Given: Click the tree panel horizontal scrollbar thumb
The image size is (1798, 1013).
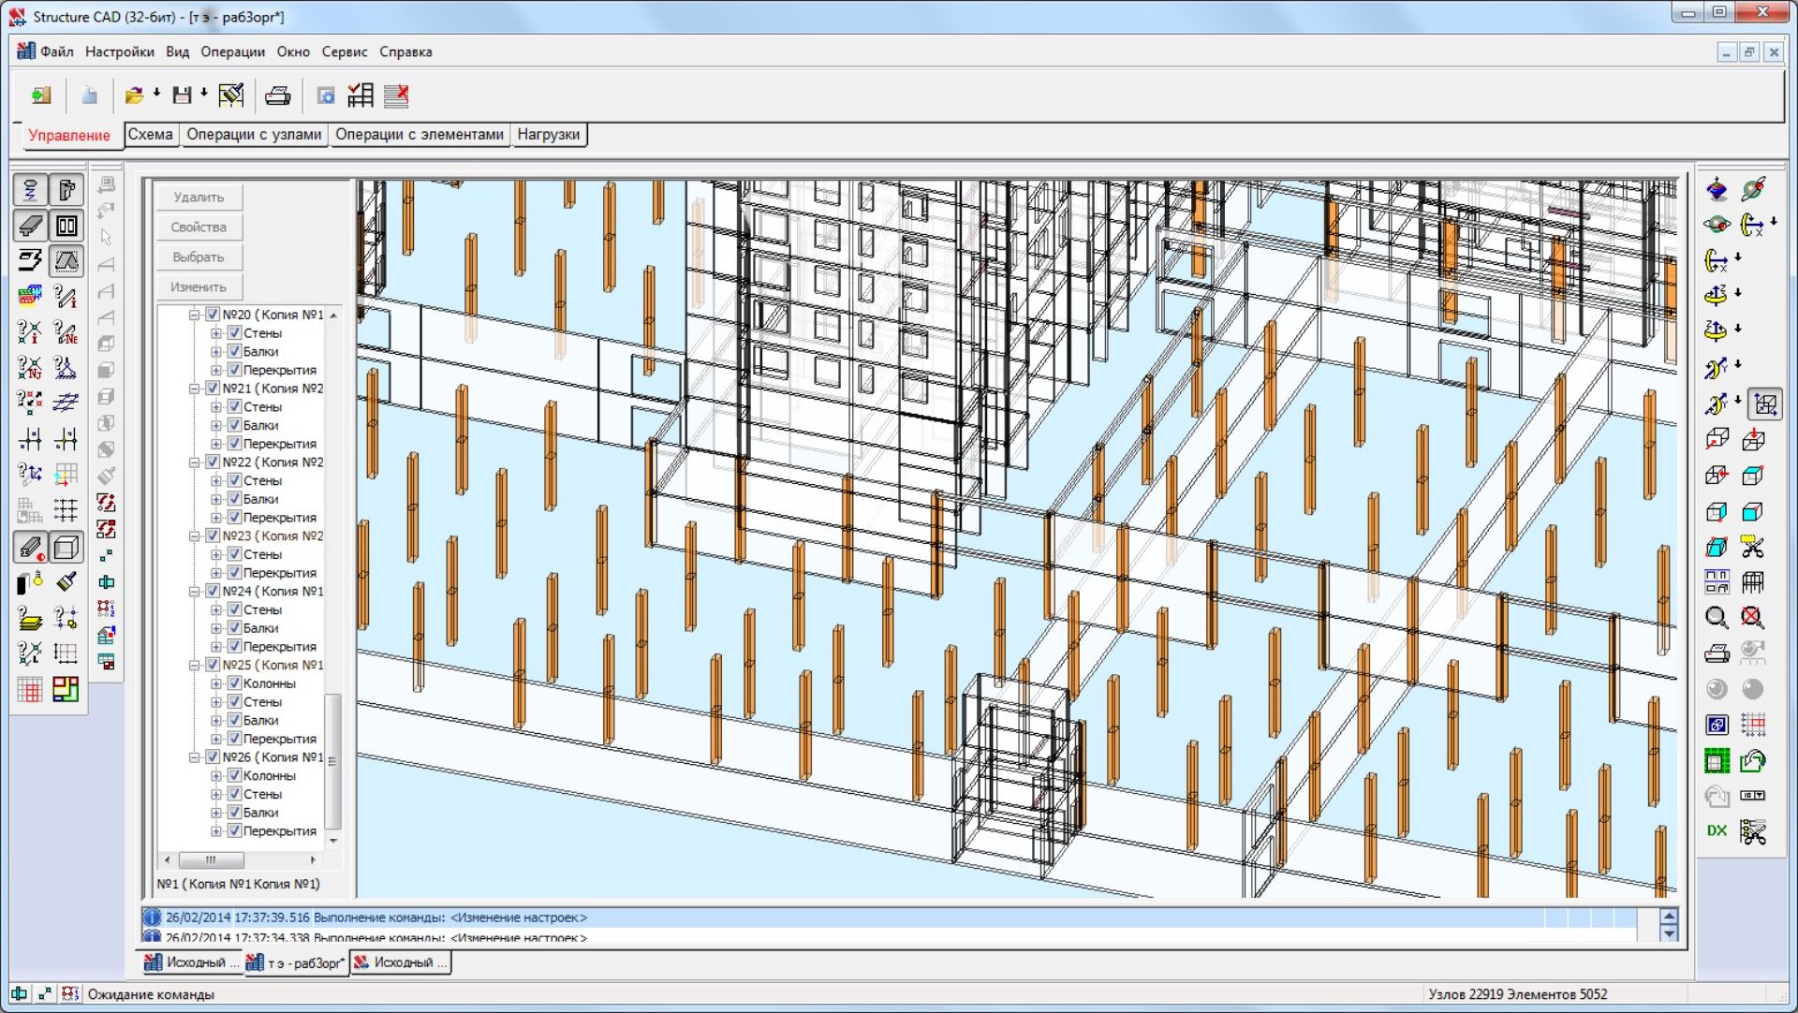Looking at the screenshot, I should tap(211, 859).
